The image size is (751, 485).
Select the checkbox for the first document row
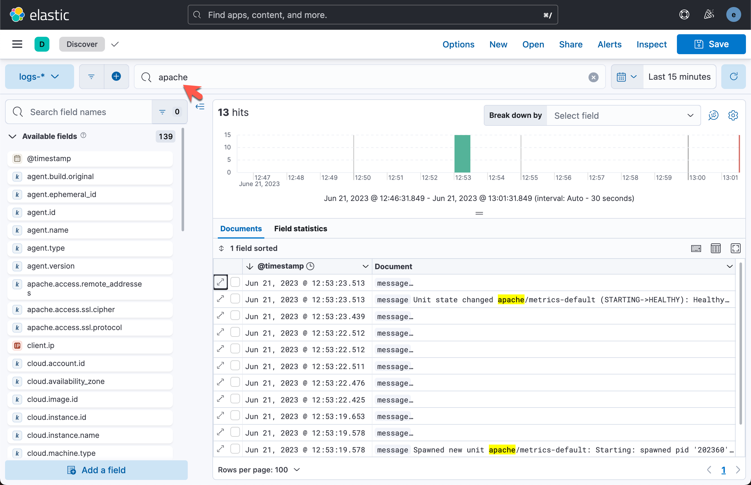(x=235, y=282)
